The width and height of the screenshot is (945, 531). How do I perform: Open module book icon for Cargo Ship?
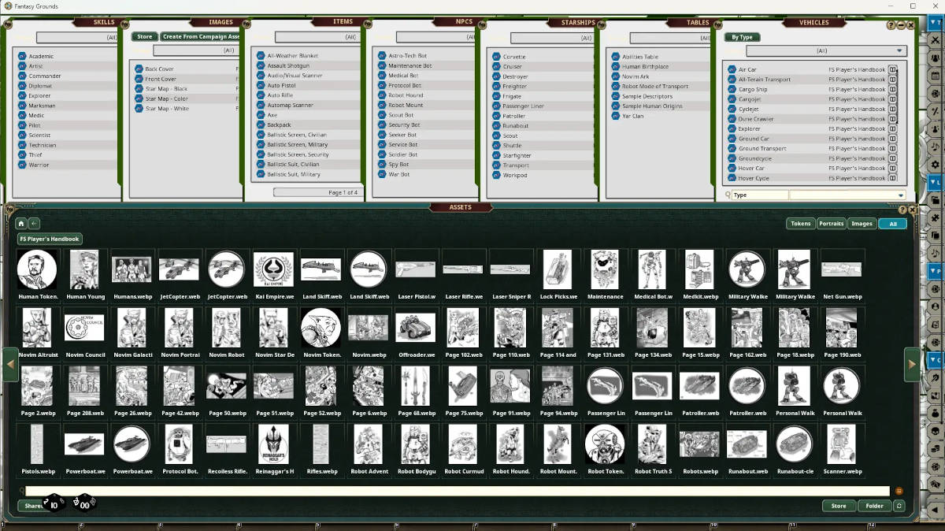tap(893, 89)
